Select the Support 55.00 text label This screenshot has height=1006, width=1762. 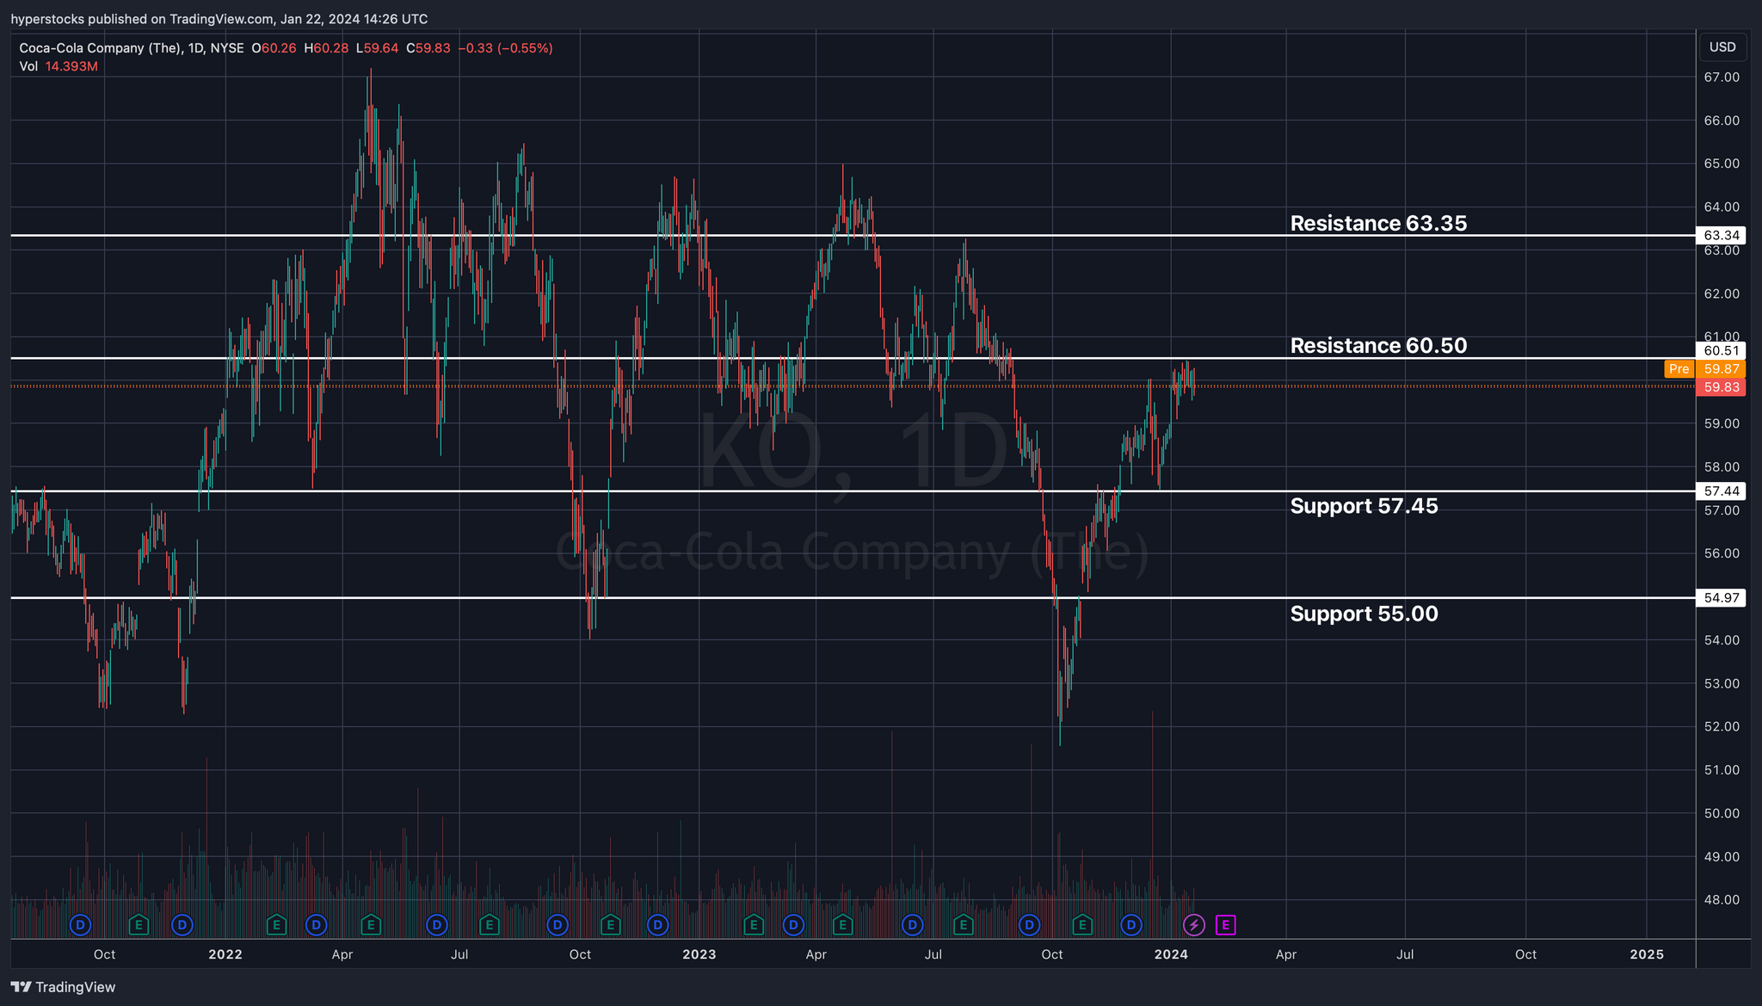click(x=1364, y=614)
